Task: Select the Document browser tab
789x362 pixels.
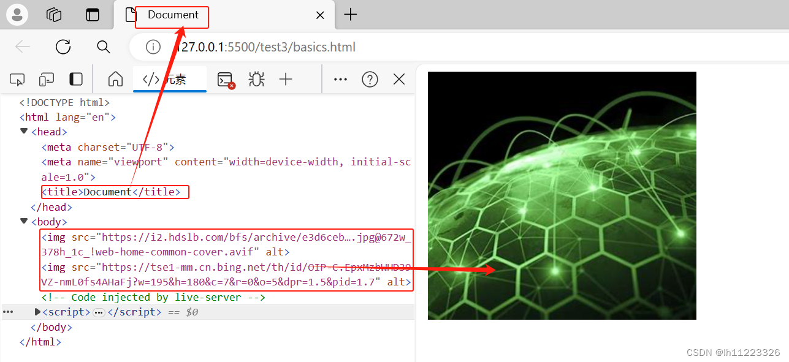Action: (x=224, y=15)
